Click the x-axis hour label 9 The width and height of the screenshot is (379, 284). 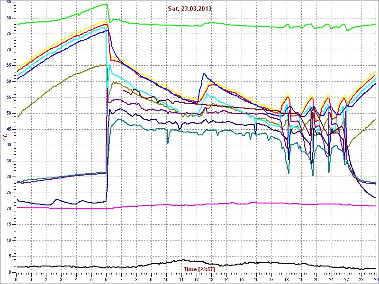click(x=152, y=279)
